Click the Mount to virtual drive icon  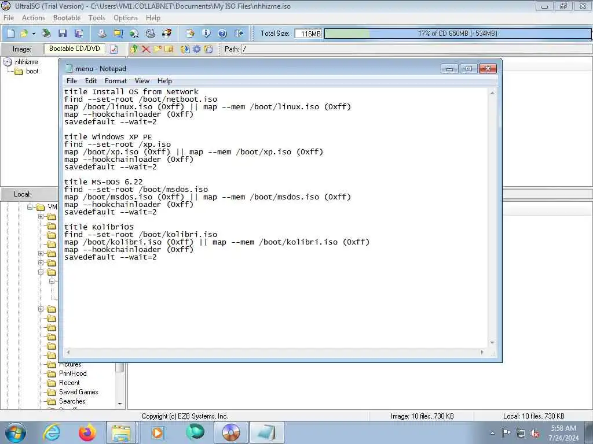151,34
